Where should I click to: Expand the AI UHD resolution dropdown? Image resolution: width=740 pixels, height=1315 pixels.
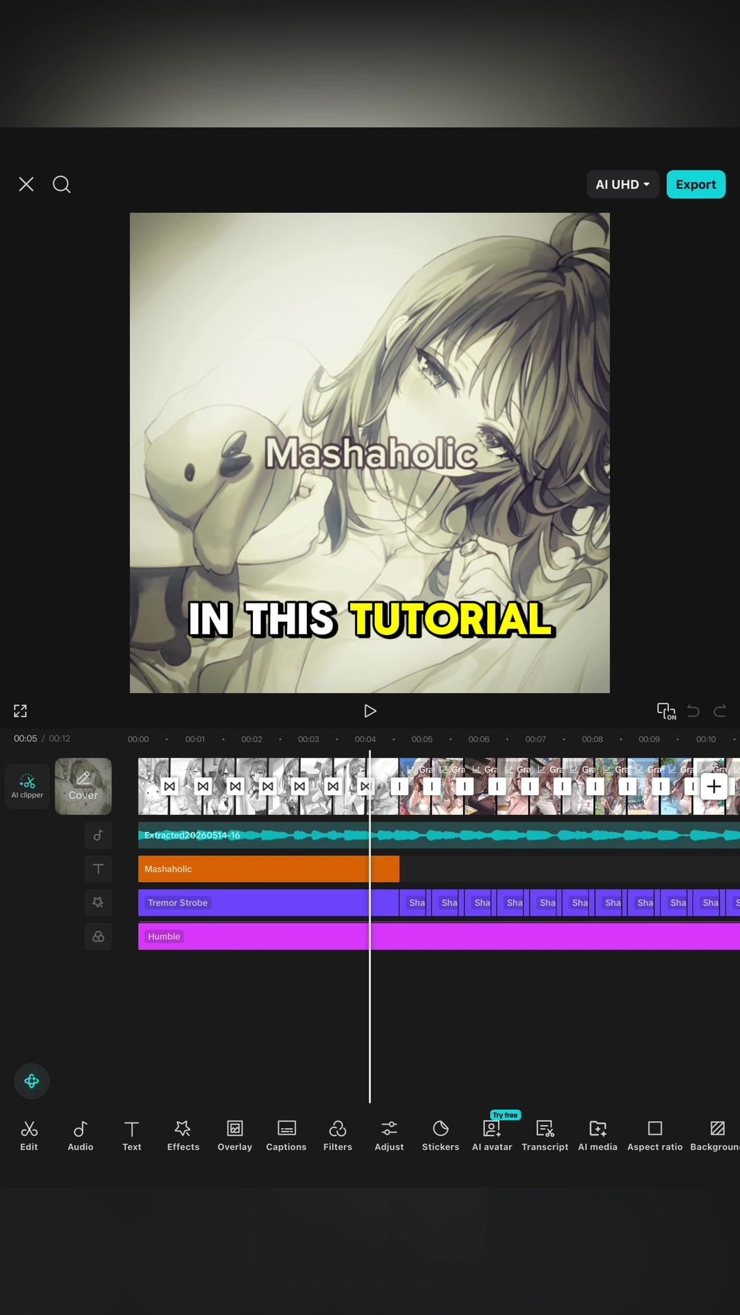coord(623,184)
